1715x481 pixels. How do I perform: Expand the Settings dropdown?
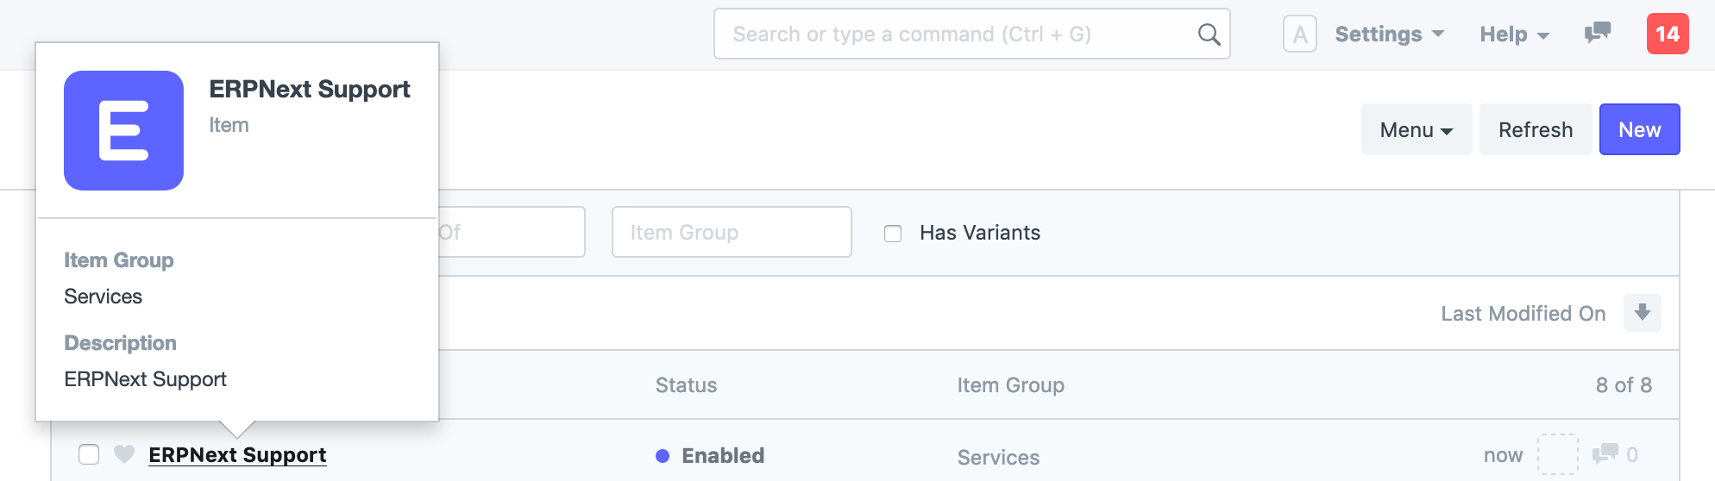(1389, 34)
